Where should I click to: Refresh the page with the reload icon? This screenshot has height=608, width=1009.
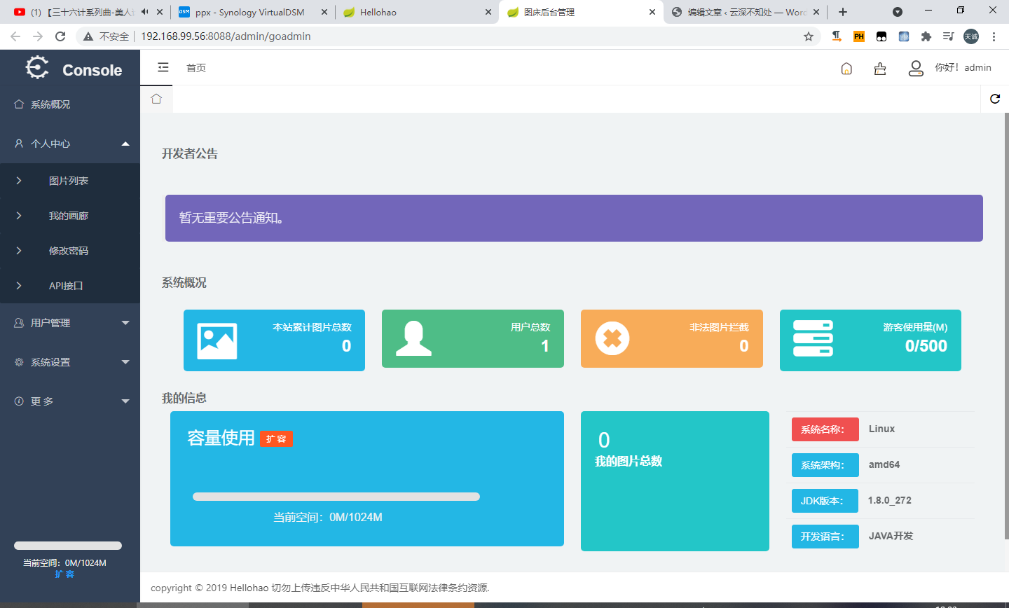click(994, 99)
